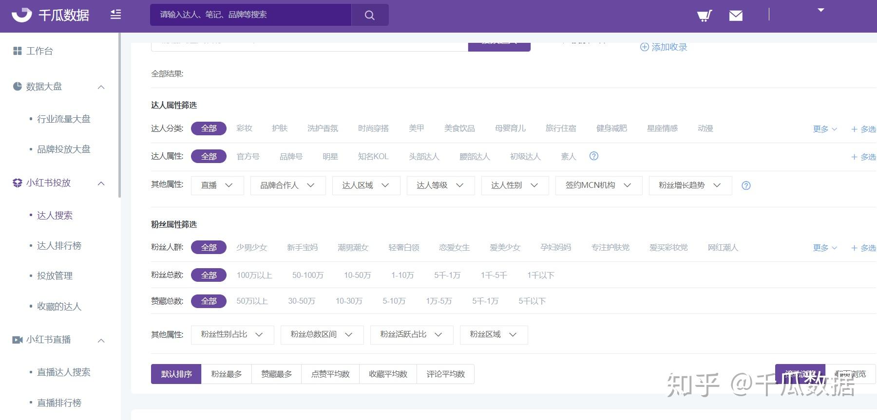Image resolution: width=877 pixels, height=420 pixels.
Task: Open 达人区域 dropdown
Action: click(x=366, y=185)
